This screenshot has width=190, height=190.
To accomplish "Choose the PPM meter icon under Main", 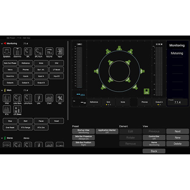I will point(7,98).
